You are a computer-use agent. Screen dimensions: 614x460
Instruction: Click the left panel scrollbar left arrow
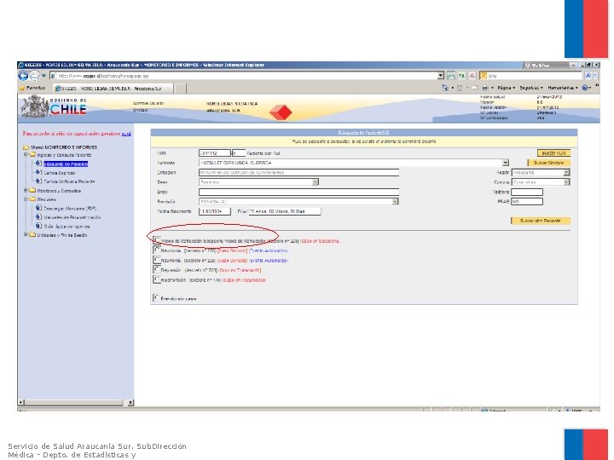click(21, 402)
